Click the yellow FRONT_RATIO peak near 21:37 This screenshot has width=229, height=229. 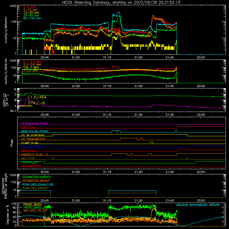coord(153,209)
